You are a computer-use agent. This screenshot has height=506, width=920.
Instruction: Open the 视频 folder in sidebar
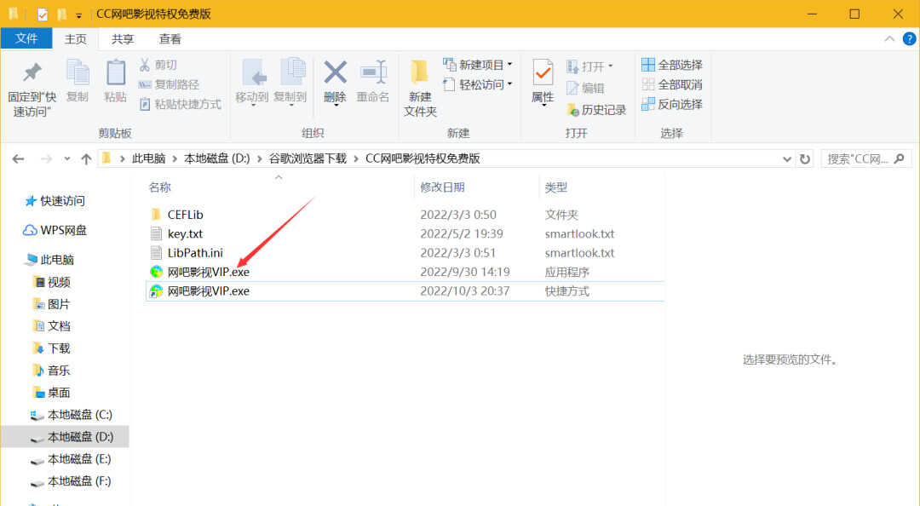[52, 282]
